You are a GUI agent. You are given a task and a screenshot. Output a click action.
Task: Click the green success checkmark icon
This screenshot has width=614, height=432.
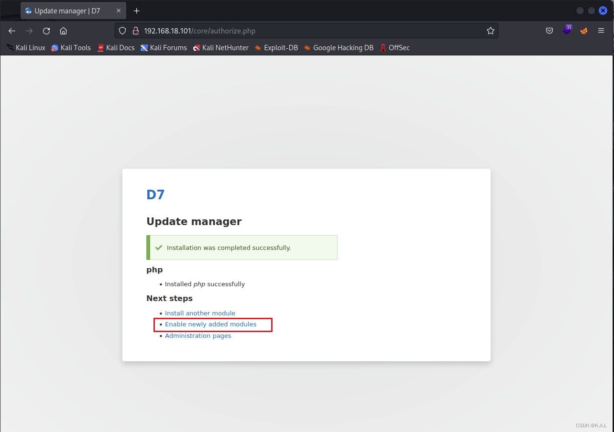[159, 248]
